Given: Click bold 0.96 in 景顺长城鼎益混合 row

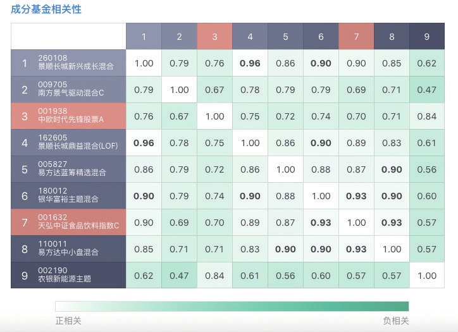Looking at the screenshot, I should pyautogui.click(x=144, y=143).
